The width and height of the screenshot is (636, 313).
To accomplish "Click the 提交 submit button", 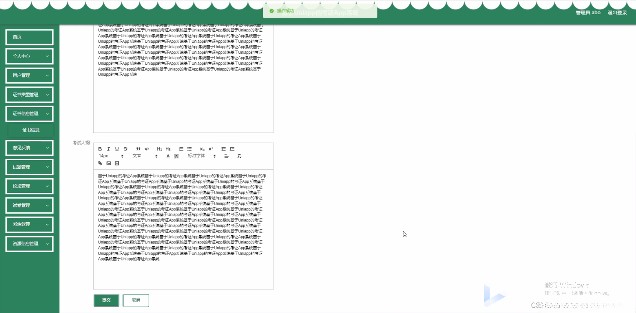I will pos(106,300).
